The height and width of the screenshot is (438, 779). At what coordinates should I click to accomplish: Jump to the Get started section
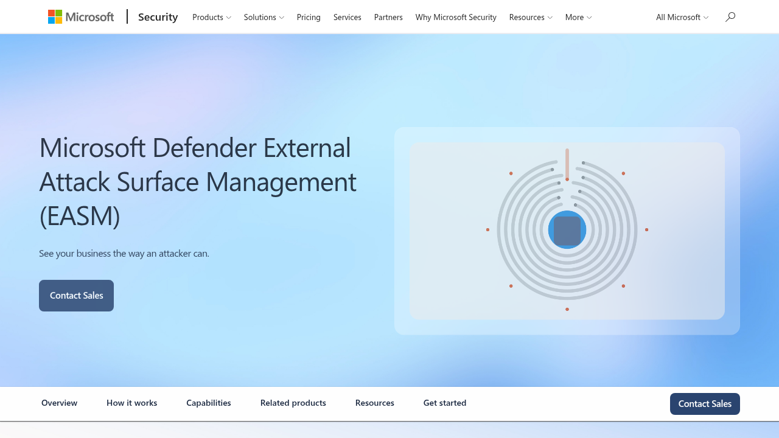(x=445, y=403)
